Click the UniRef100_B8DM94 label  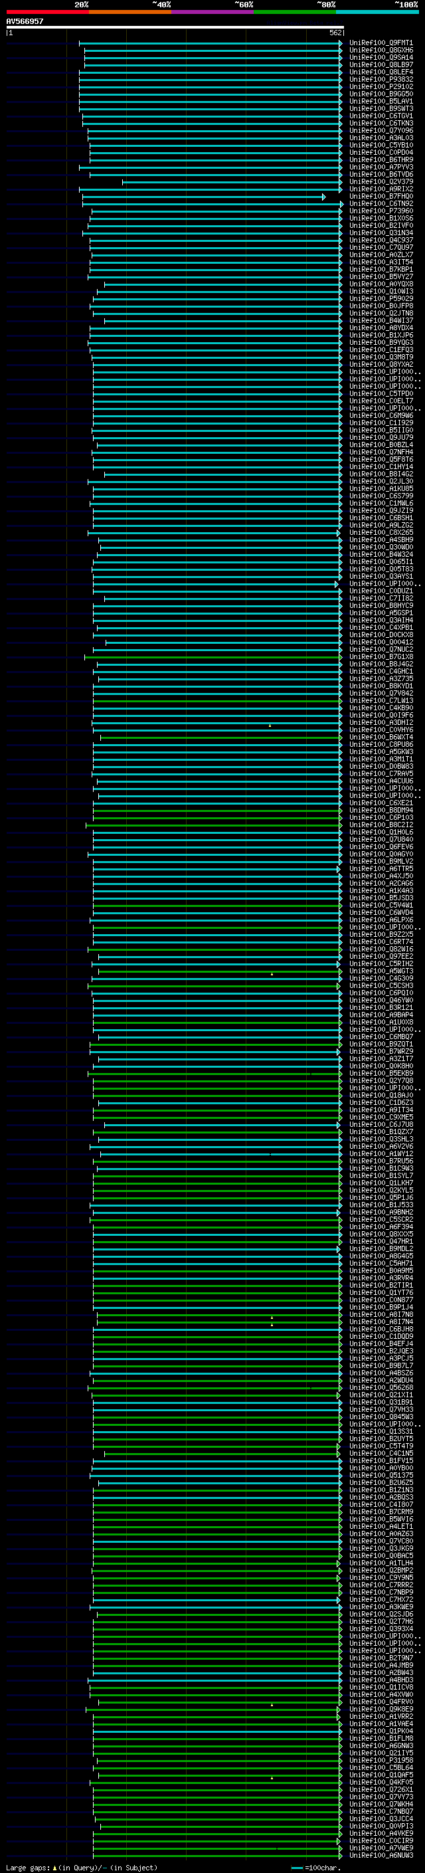pos(381,810)
